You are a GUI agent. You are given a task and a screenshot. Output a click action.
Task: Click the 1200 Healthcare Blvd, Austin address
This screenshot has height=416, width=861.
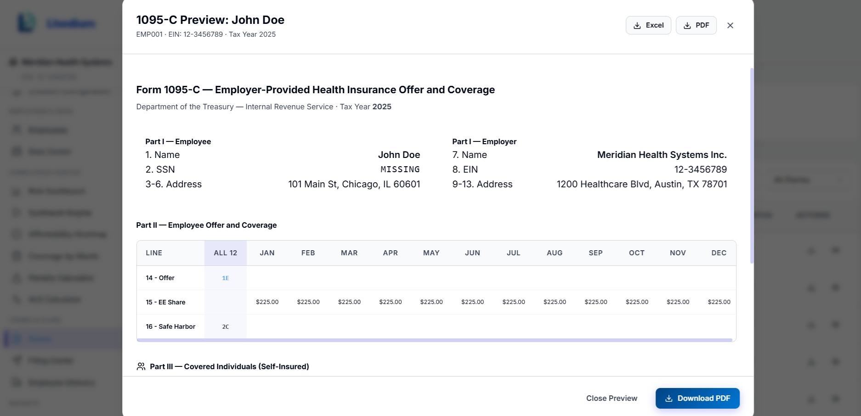click(642, 184)
